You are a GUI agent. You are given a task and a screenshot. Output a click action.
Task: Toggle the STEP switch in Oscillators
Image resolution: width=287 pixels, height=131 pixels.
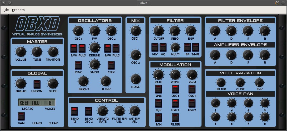(x=111, y=65)
